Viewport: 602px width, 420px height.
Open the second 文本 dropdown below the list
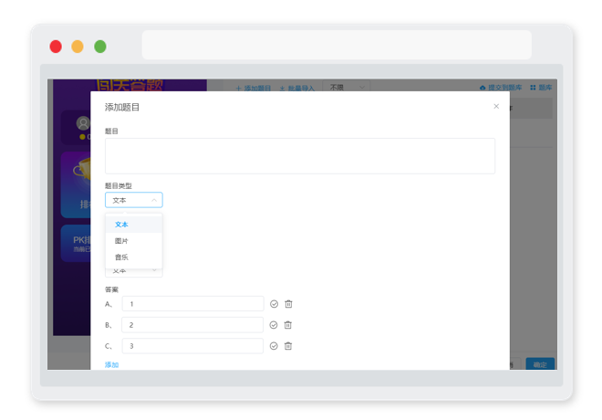(x=133, y=272)
